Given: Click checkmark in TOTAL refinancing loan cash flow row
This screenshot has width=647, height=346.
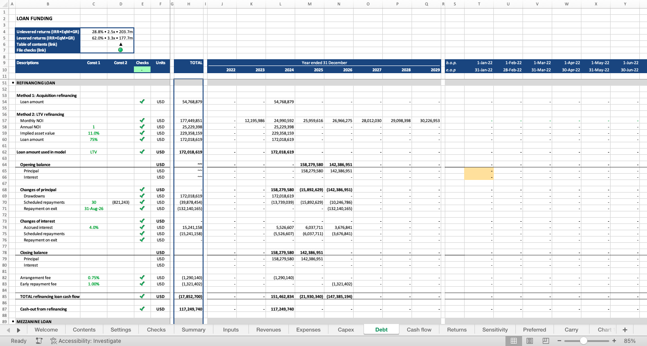Looking at the screenshot, I should click(x=142, y=297).
